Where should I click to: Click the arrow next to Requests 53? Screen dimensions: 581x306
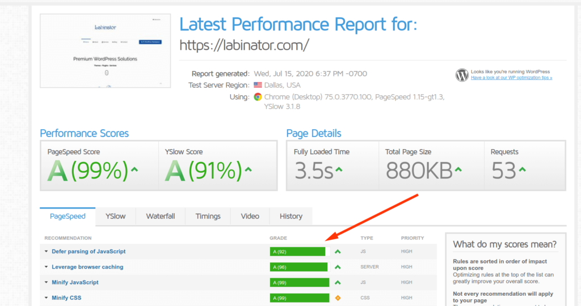coord(523,169)
